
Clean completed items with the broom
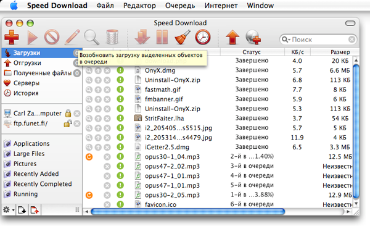(183, 37)
